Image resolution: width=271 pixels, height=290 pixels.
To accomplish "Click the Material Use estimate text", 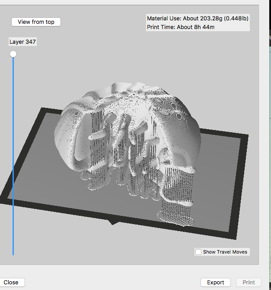I will (x=198, y=19).
